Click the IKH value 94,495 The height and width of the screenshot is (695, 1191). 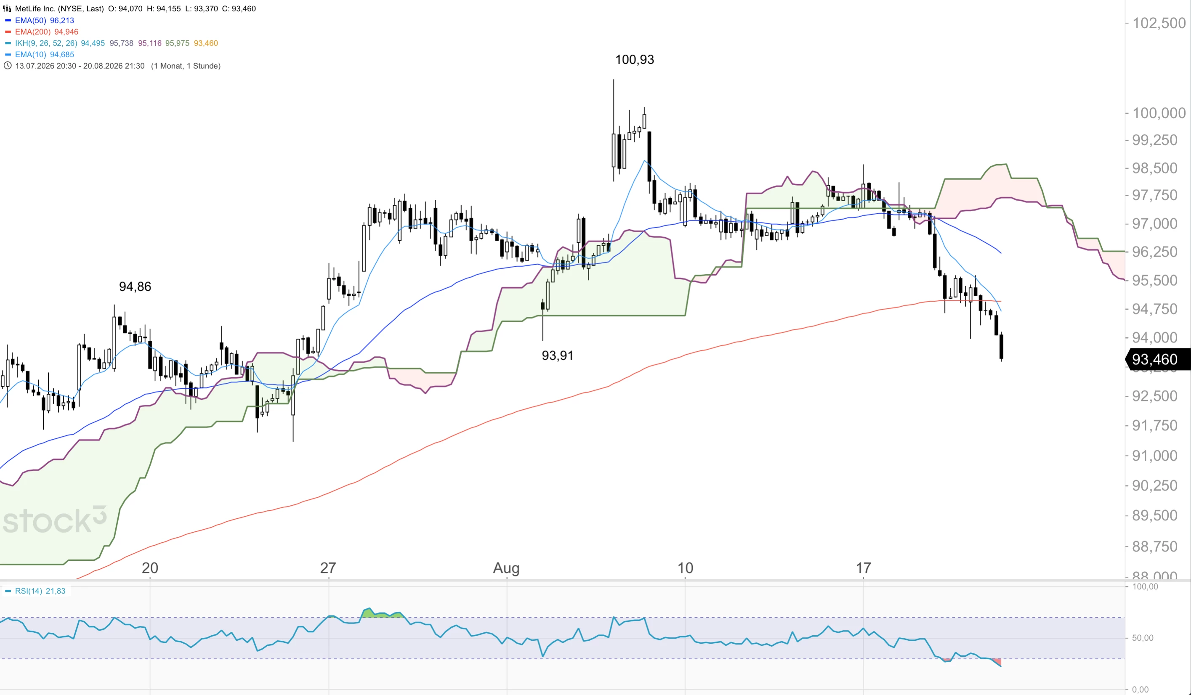93,43
